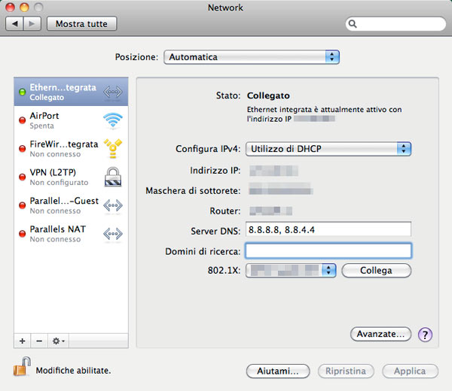Open the Configura IPv4 dropdown

tap(328, 149)
